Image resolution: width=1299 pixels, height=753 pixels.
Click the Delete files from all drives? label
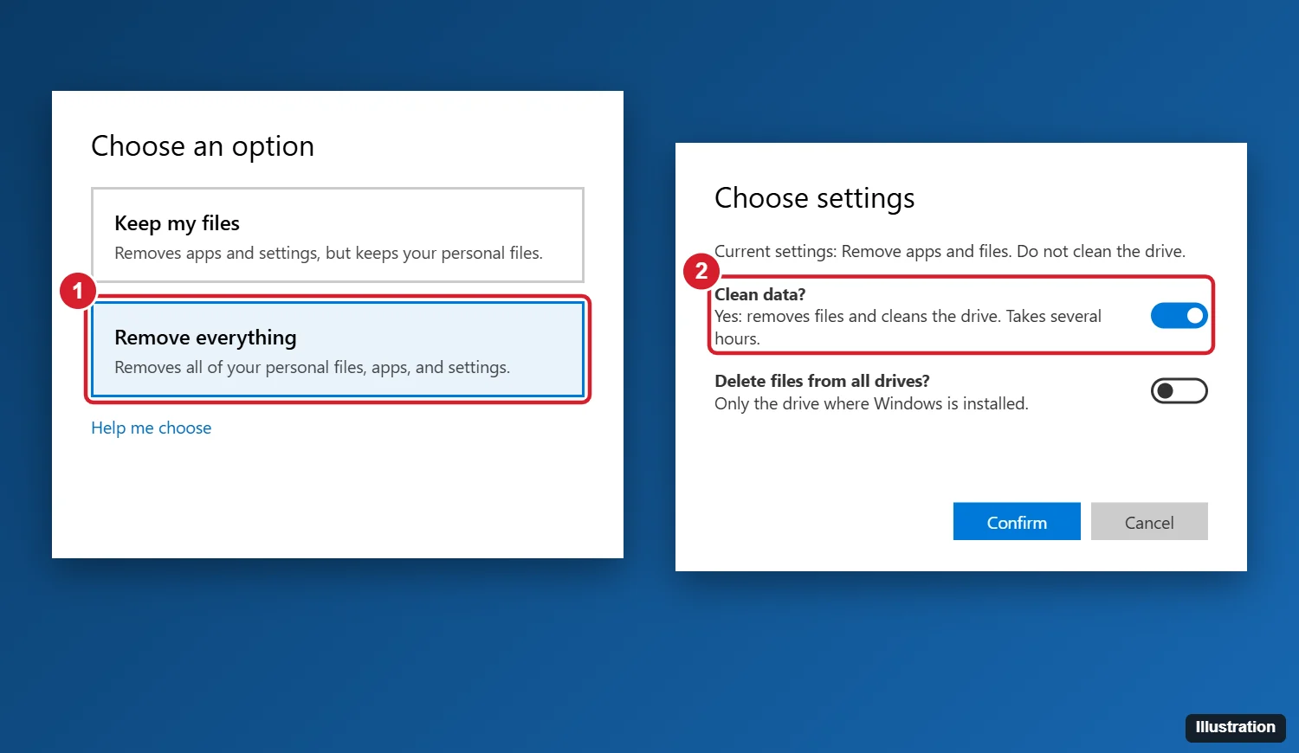pyautogui.click(x=822, y=381)
